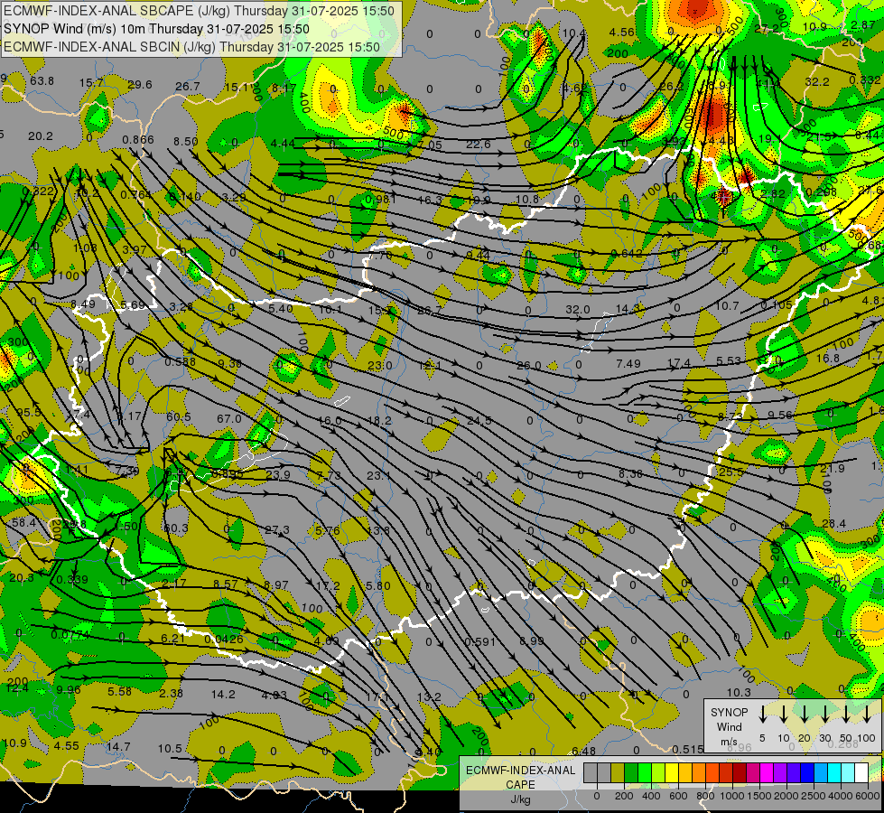Click the SBCAPE title line in header

[199, 11]
